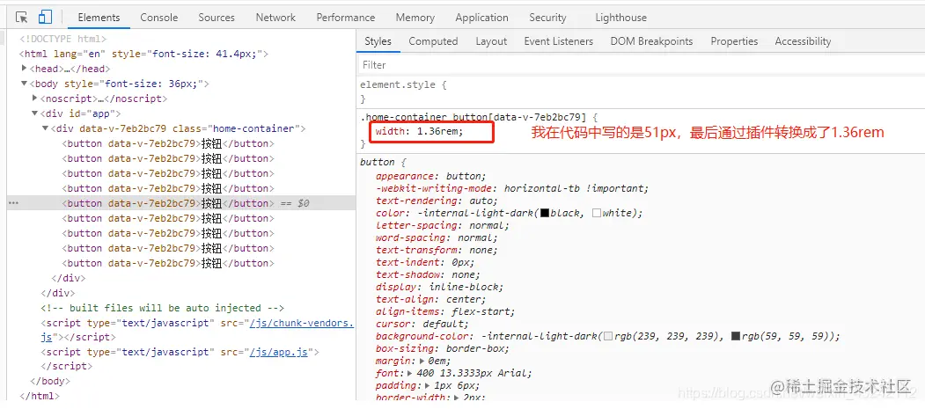Select the closing </body> tag row

[x=50, y=382]
